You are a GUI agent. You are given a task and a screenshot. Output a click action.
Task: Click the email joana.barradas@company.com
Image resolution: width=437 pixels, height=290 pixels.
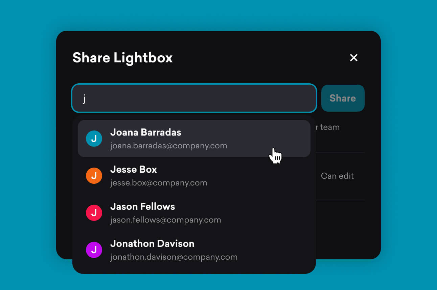click(x=168, y=146)
